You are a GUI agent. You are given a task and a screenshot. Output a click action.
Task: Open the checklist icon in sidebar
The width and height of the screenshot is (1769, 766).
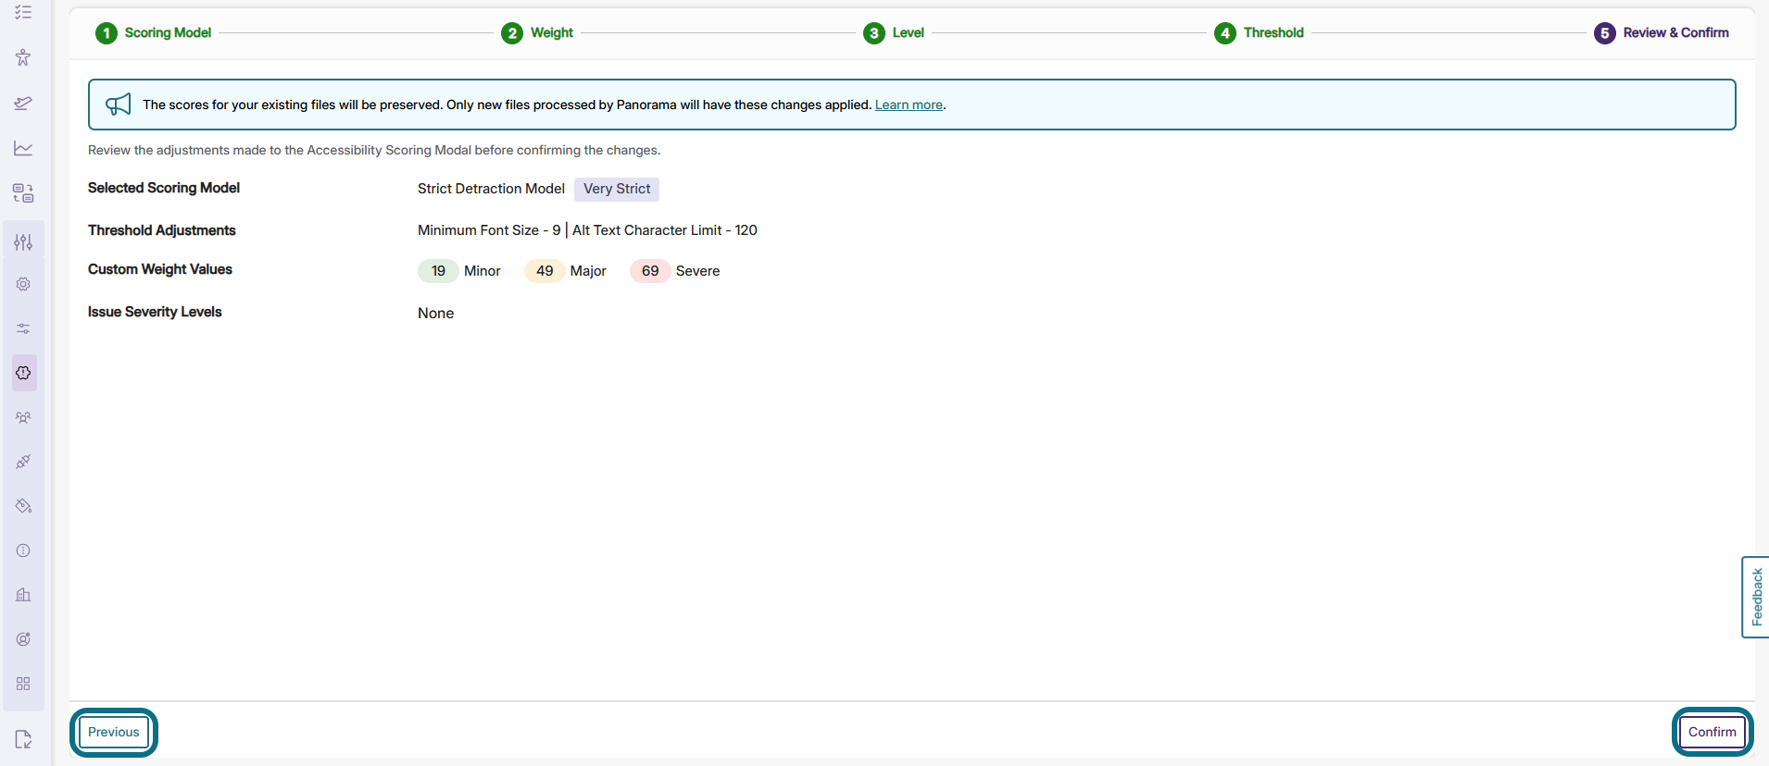[23, 12]
